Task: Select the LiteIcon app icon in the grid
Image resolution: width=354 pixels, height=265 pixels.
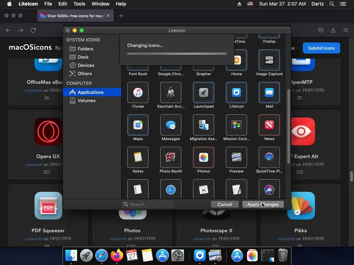Action: click(x=236, y=92)
